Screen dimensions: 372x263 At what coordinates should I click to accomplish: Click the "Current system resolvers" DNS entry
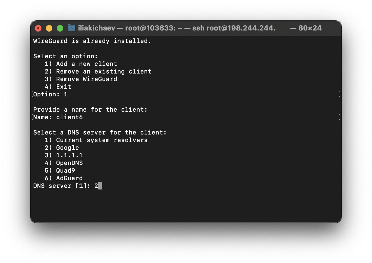pos(102,140)
